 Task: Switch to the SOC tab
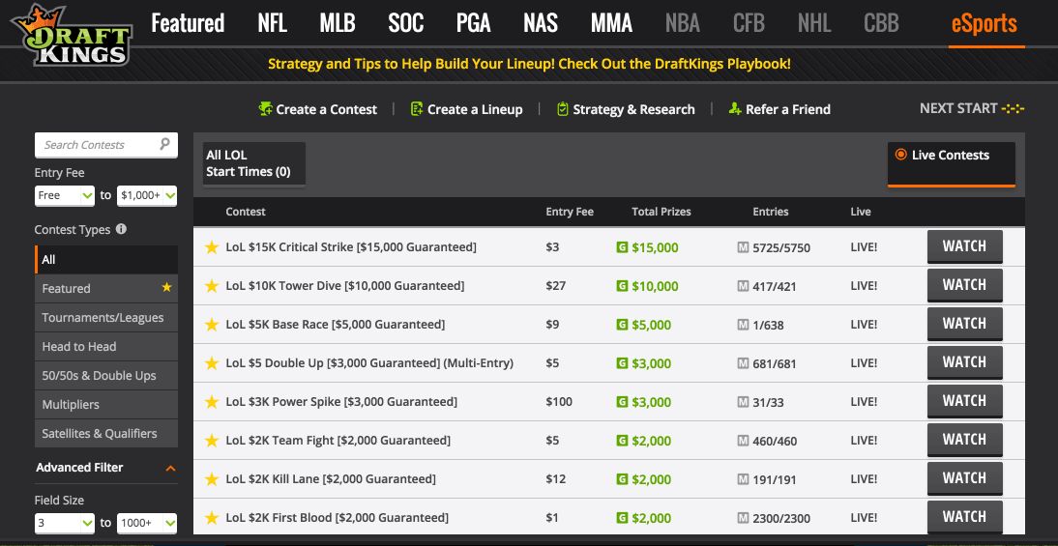pyautogui.click(x=406, y=23)
